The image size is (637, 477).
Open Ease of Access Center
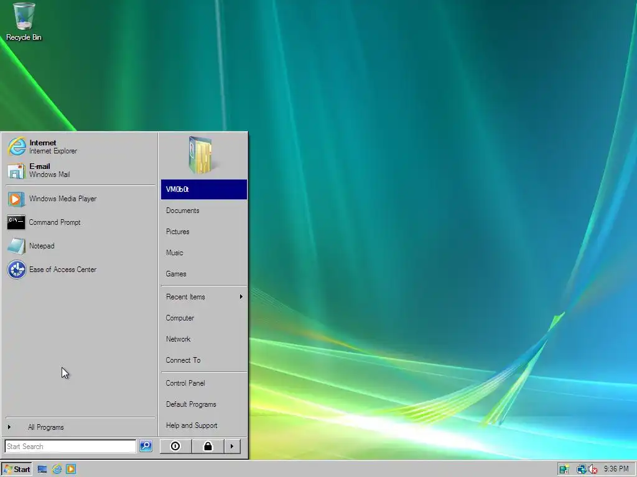pyautogui.click(x=80, y=270)
